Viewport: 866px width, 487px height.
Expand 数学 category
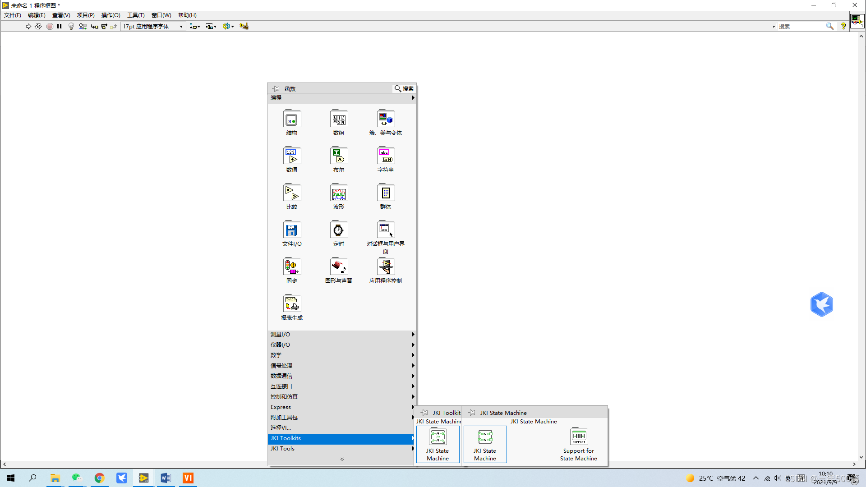tap(342, 355)
